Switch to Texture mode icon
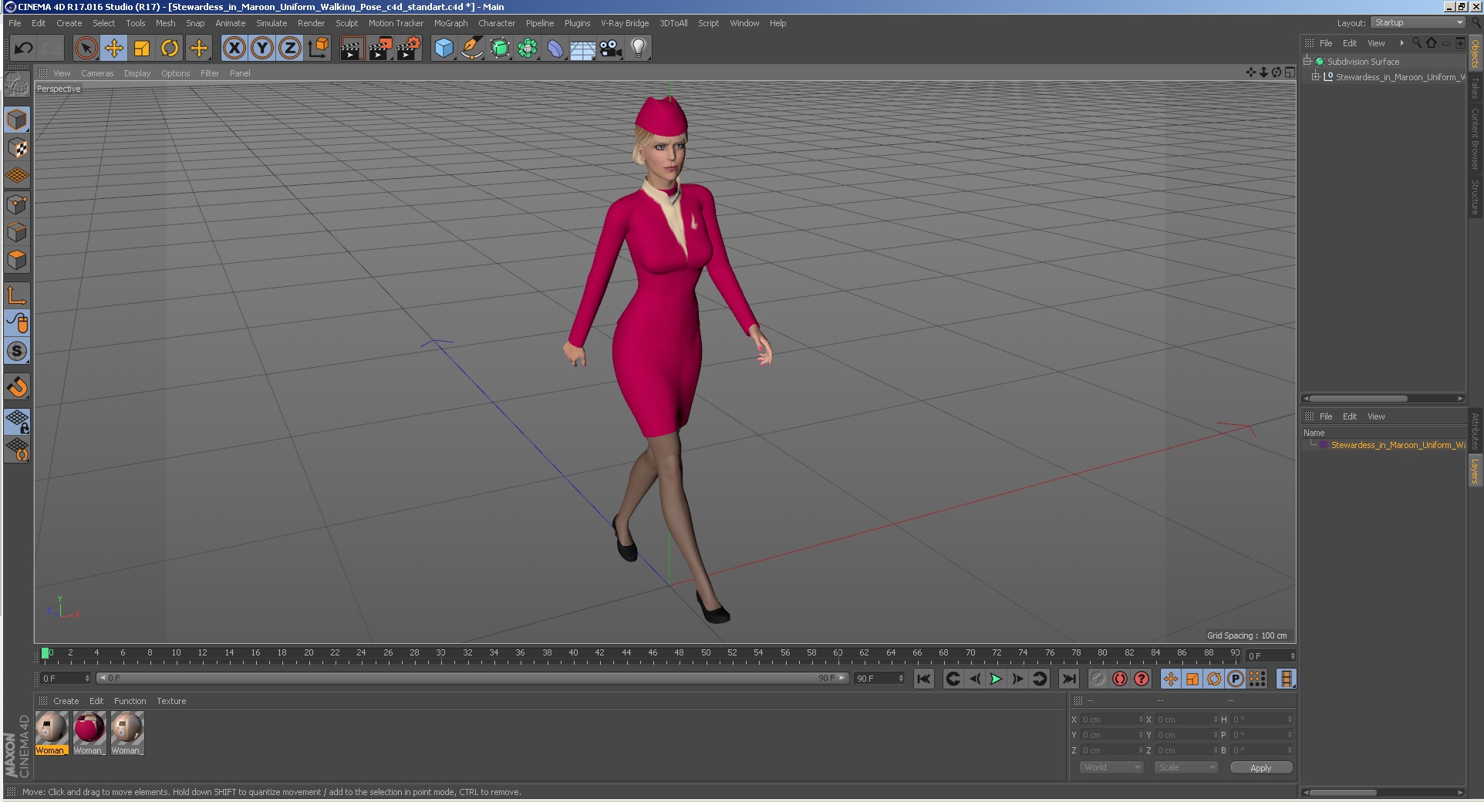This screenshot has height=802, width=1484. point(17,148)
